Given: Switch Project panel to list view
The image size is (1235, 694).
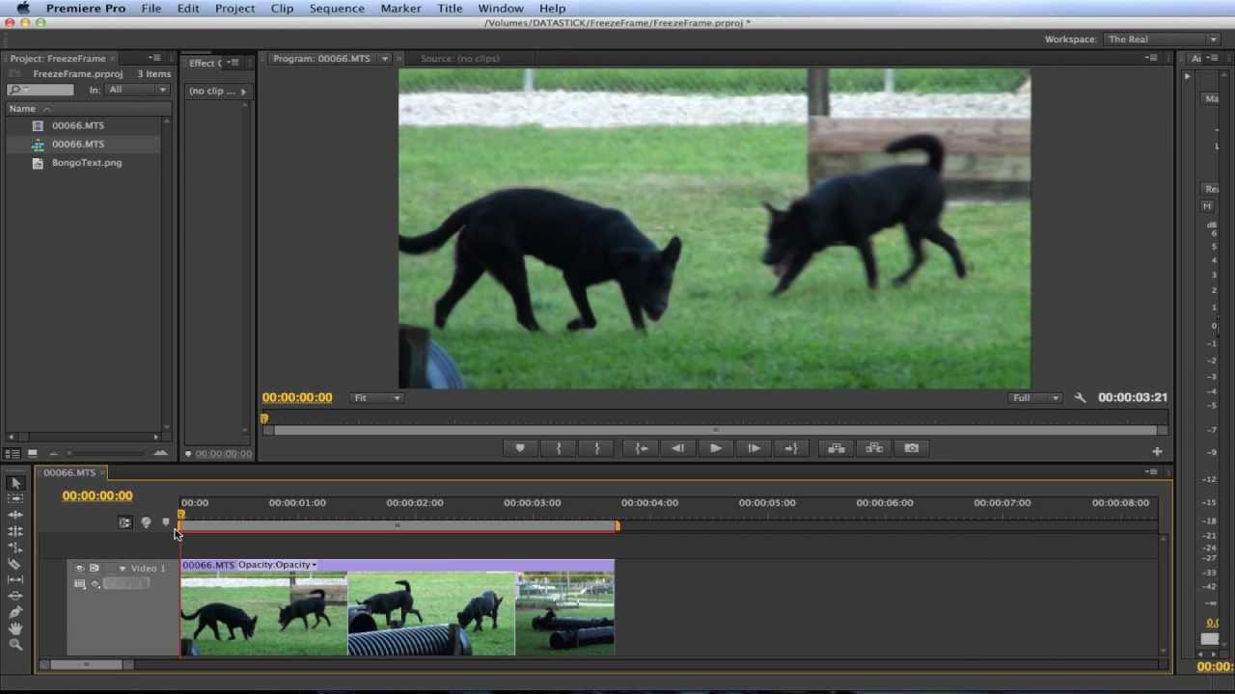Looking at the screenshot, I should pos(13,453).
